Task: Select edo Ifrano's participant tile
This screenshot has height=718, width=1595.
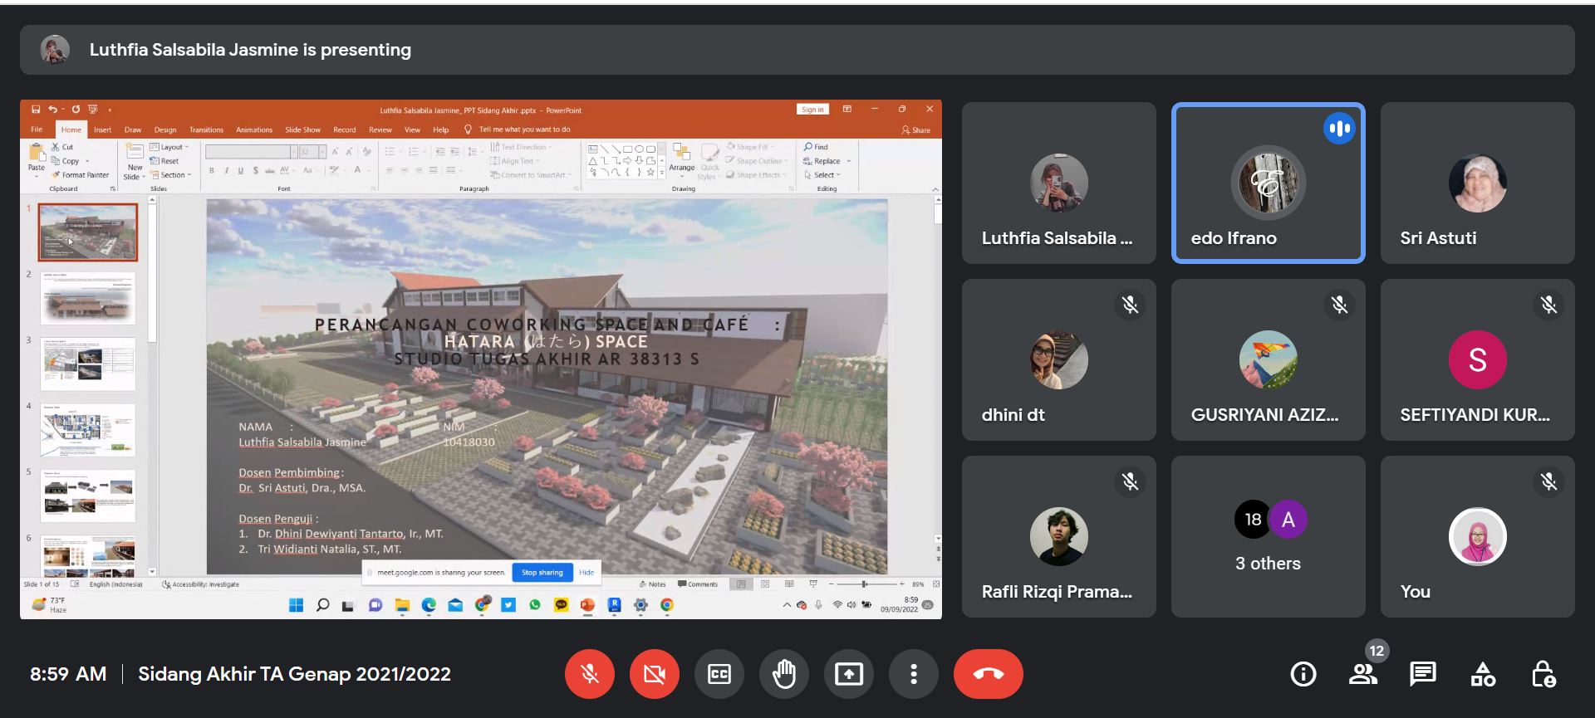Action: 1268,183
